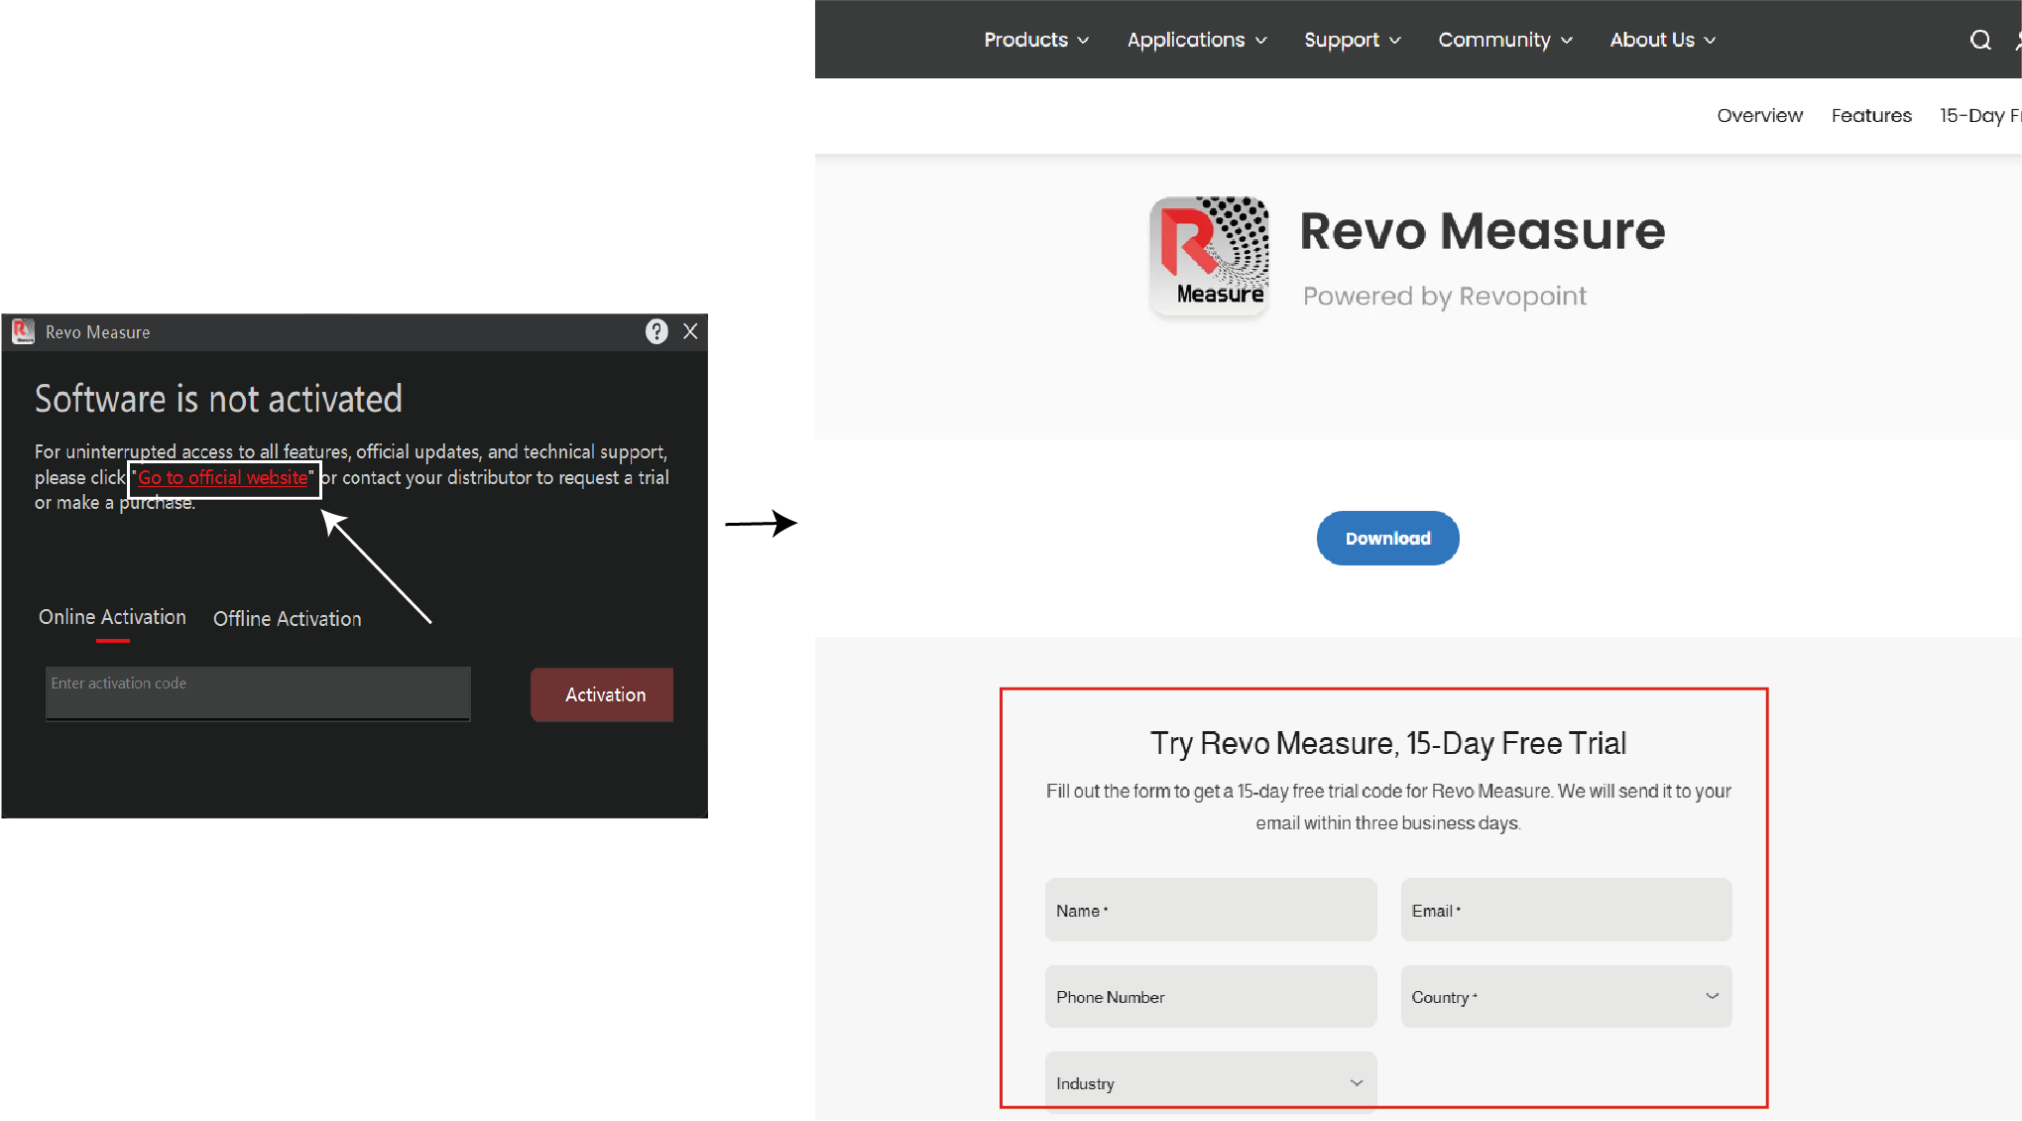Click the Enter activation code field
The height and width of the screenshot is (1121, 2022).
(258, 692)
